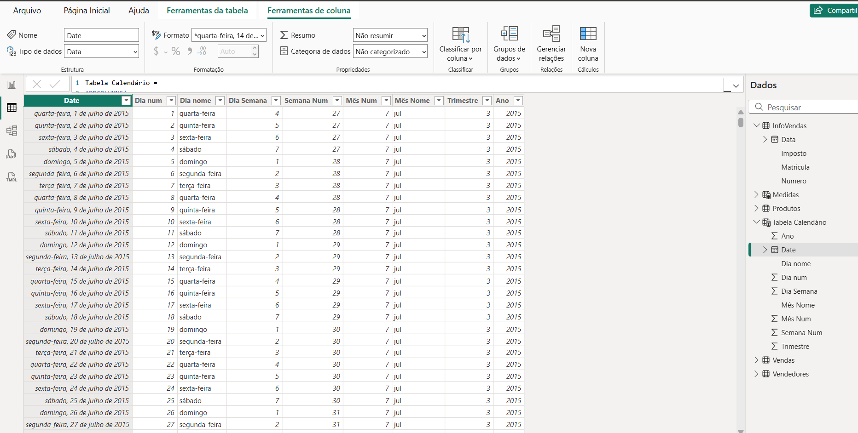Click sigma icon next to Ano field
Viewport: 858px width, 433px height.
[775, 236]
